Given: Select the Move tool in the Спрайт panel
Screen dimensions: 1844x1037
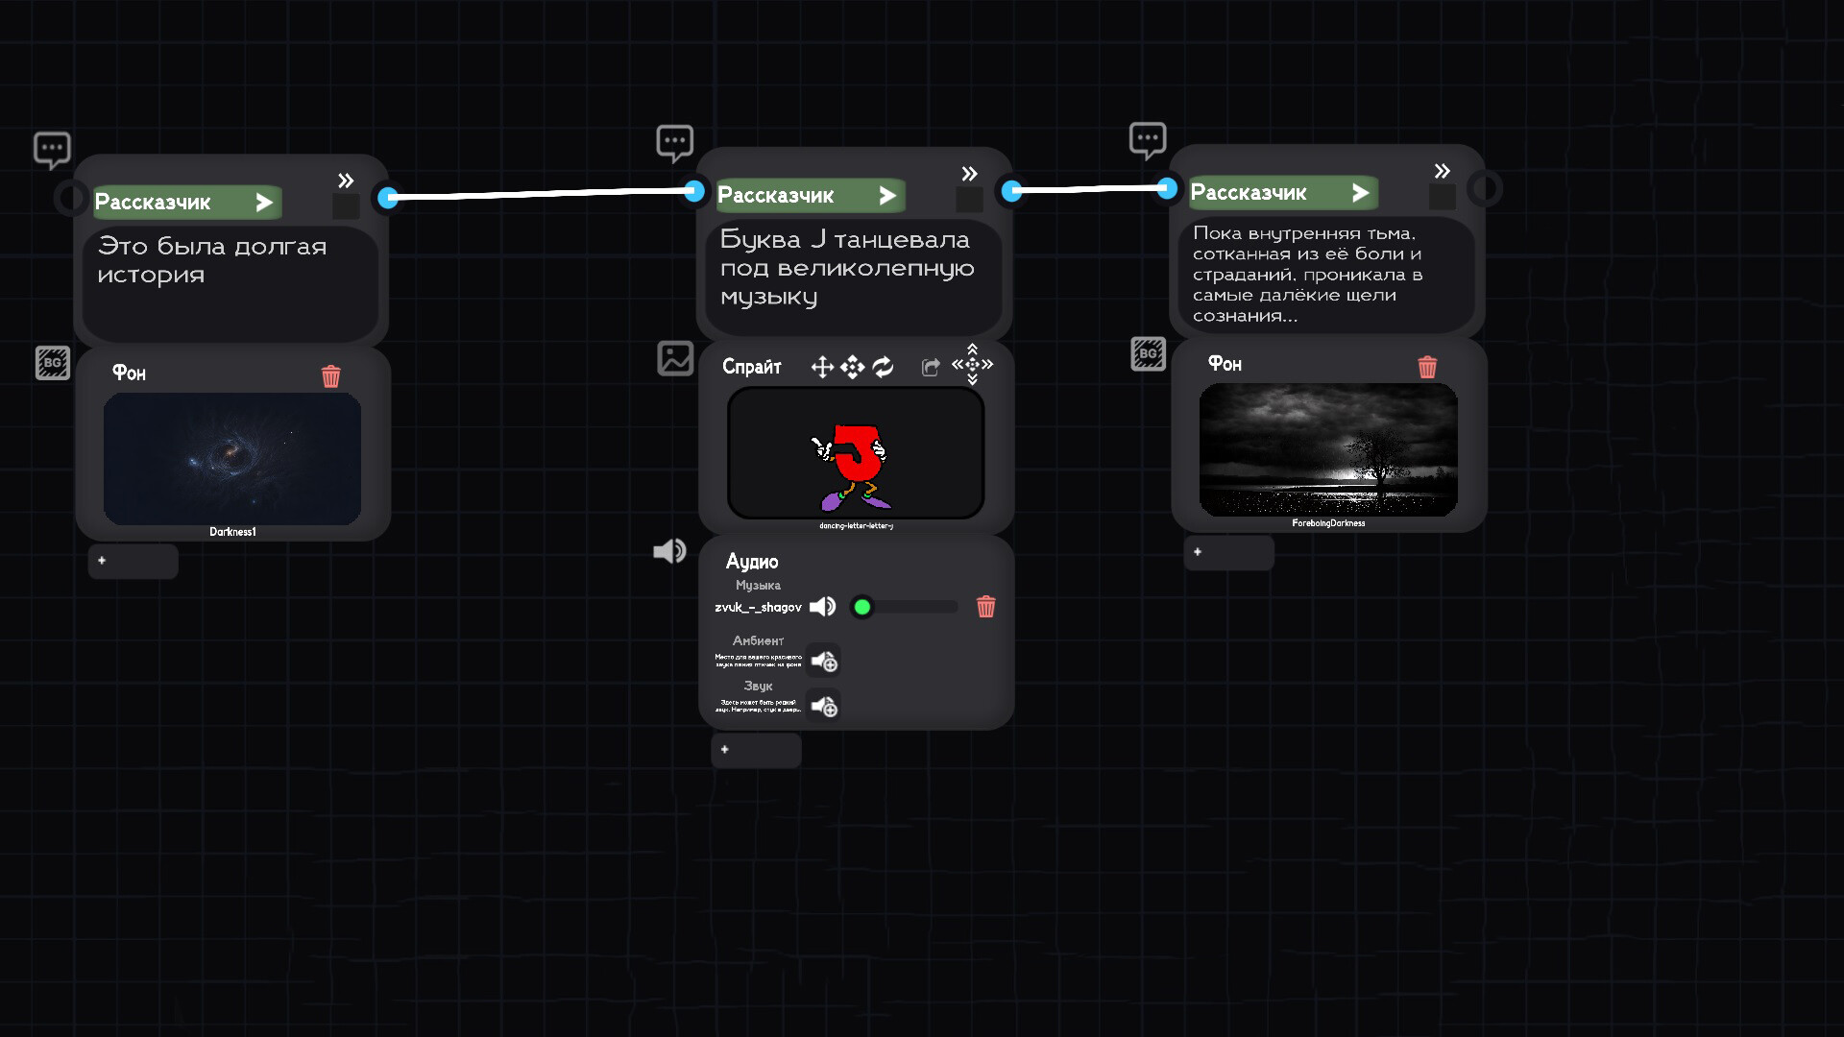Looking at the screenshot, I should [x=822, y=367].
